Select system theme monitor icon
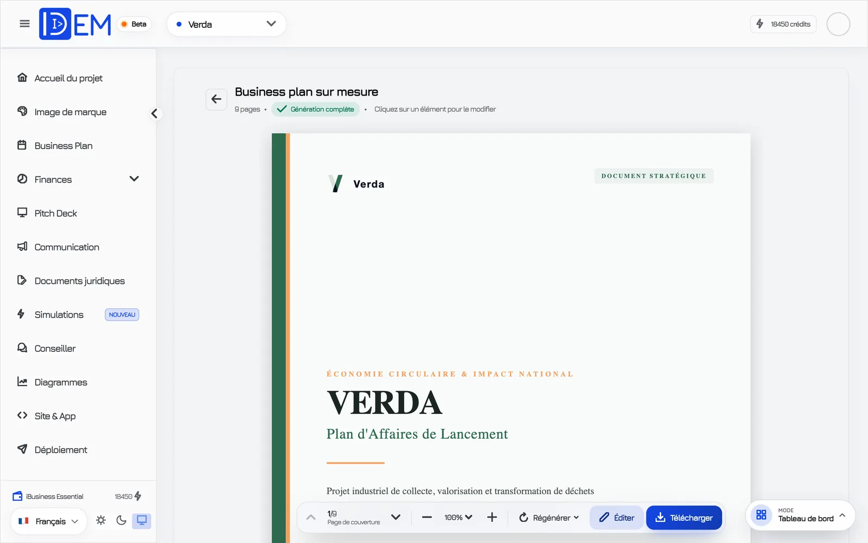Image resolution: width=868 pixels, height=543 pixels. (x=142, y=521)
